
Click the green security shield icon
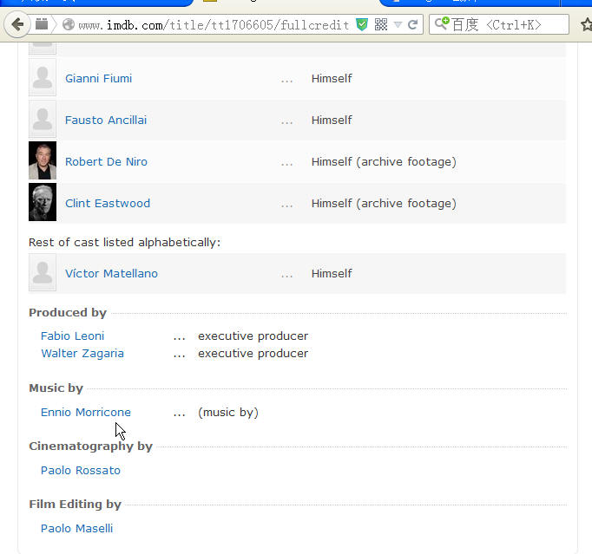pyautogui.click(x=362, y=25)
